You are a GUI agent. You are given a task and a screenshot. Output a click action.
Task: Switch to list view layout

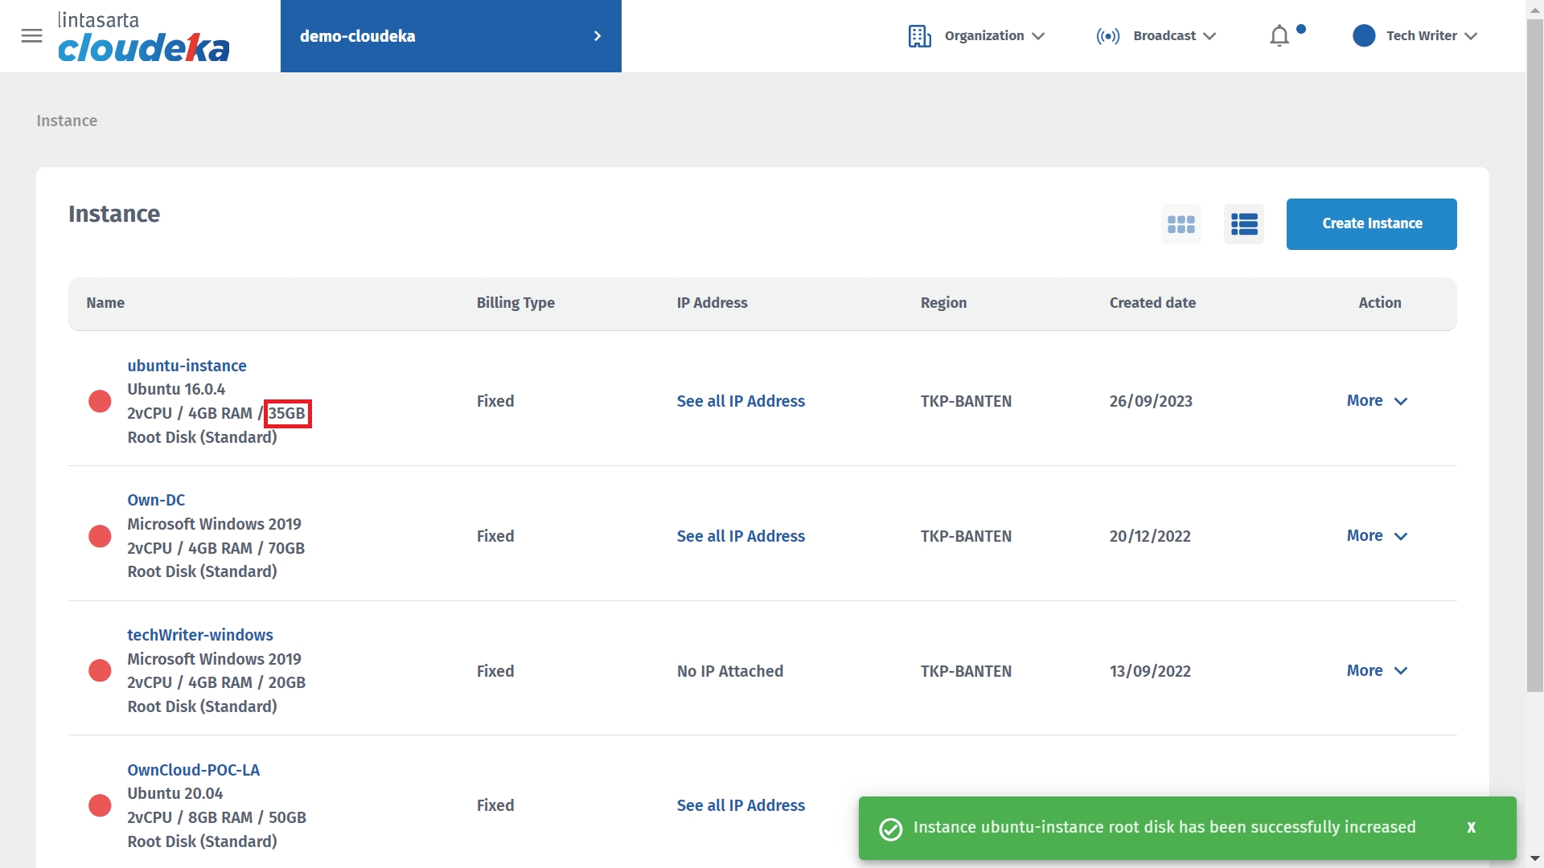tap(1243, 224)
